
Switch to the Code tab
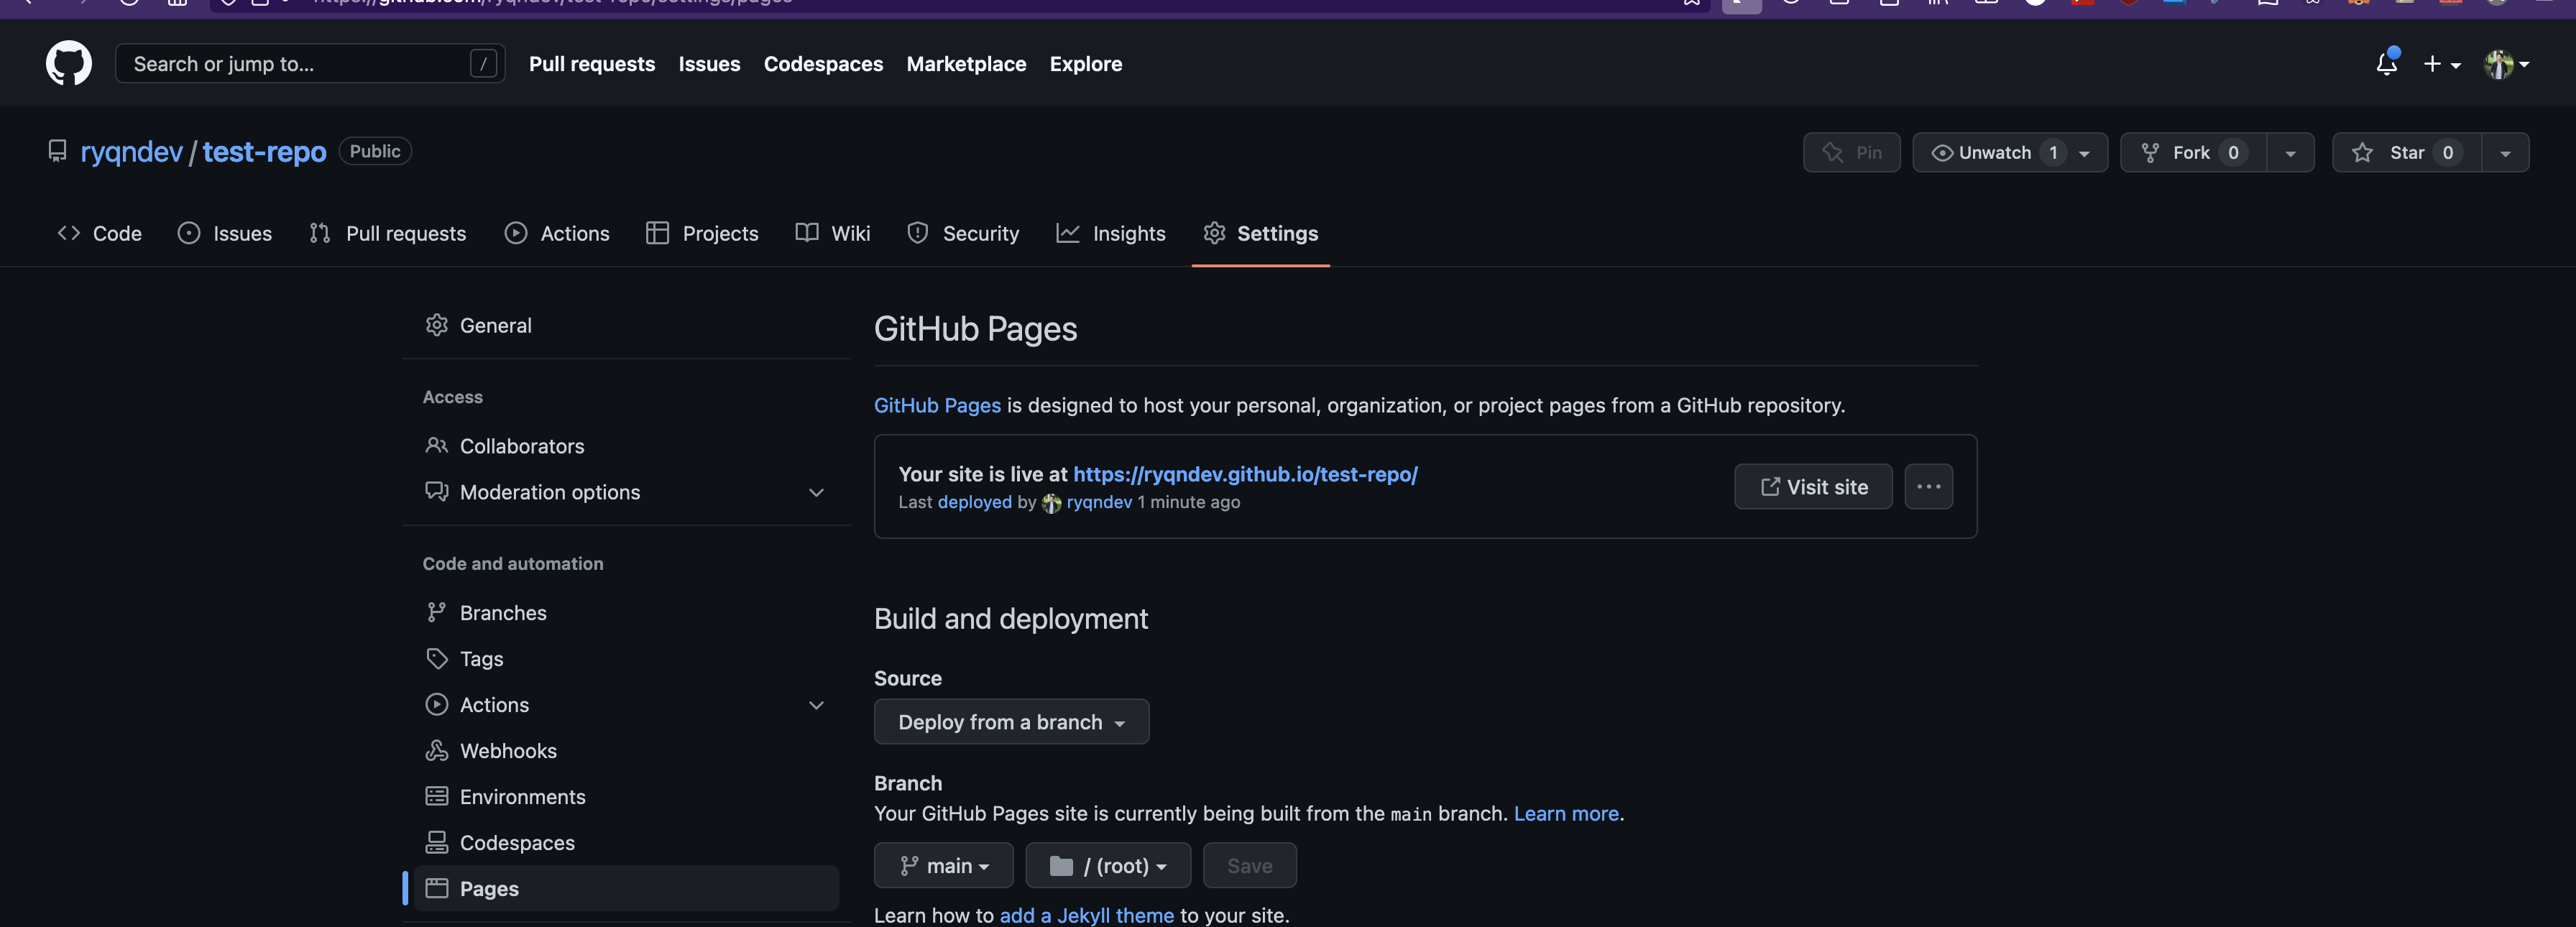point(100,233)
